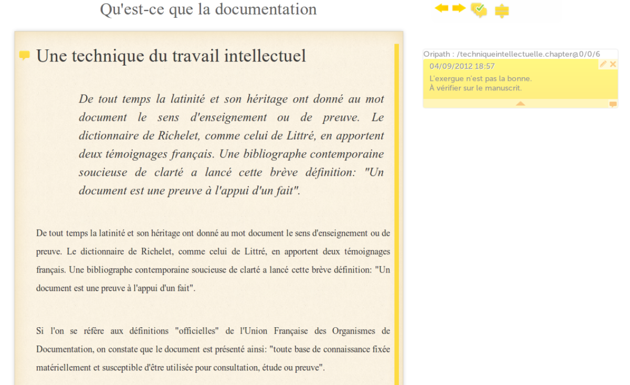
Task: Select the 04/09/2012 18:57 timestamp
Action: coord(462,66)
